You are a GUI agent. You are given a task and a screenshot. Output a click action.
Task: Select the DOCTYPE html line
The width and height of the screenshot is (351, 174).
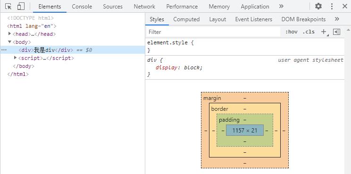(31, 18)
